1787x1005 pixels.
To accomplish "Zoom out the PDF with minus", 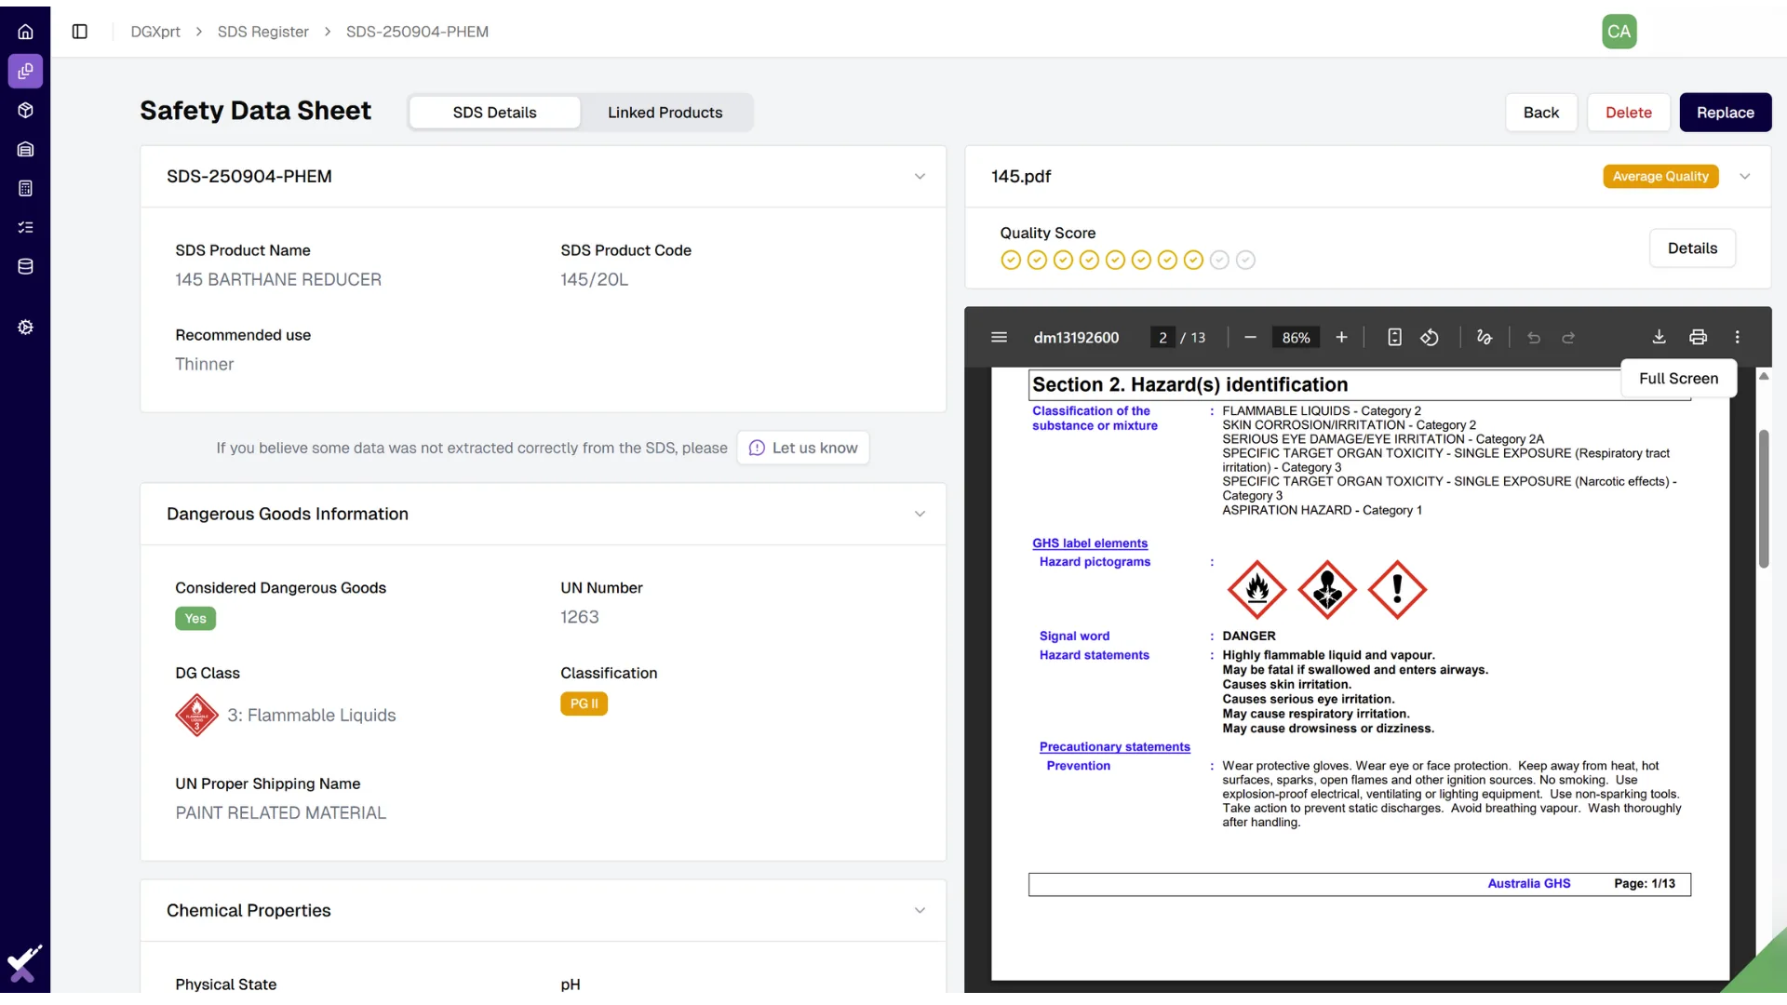I will pos(1250,337).
